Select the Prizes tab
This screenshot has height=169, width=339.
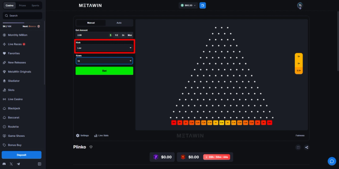tap(22, 5)
